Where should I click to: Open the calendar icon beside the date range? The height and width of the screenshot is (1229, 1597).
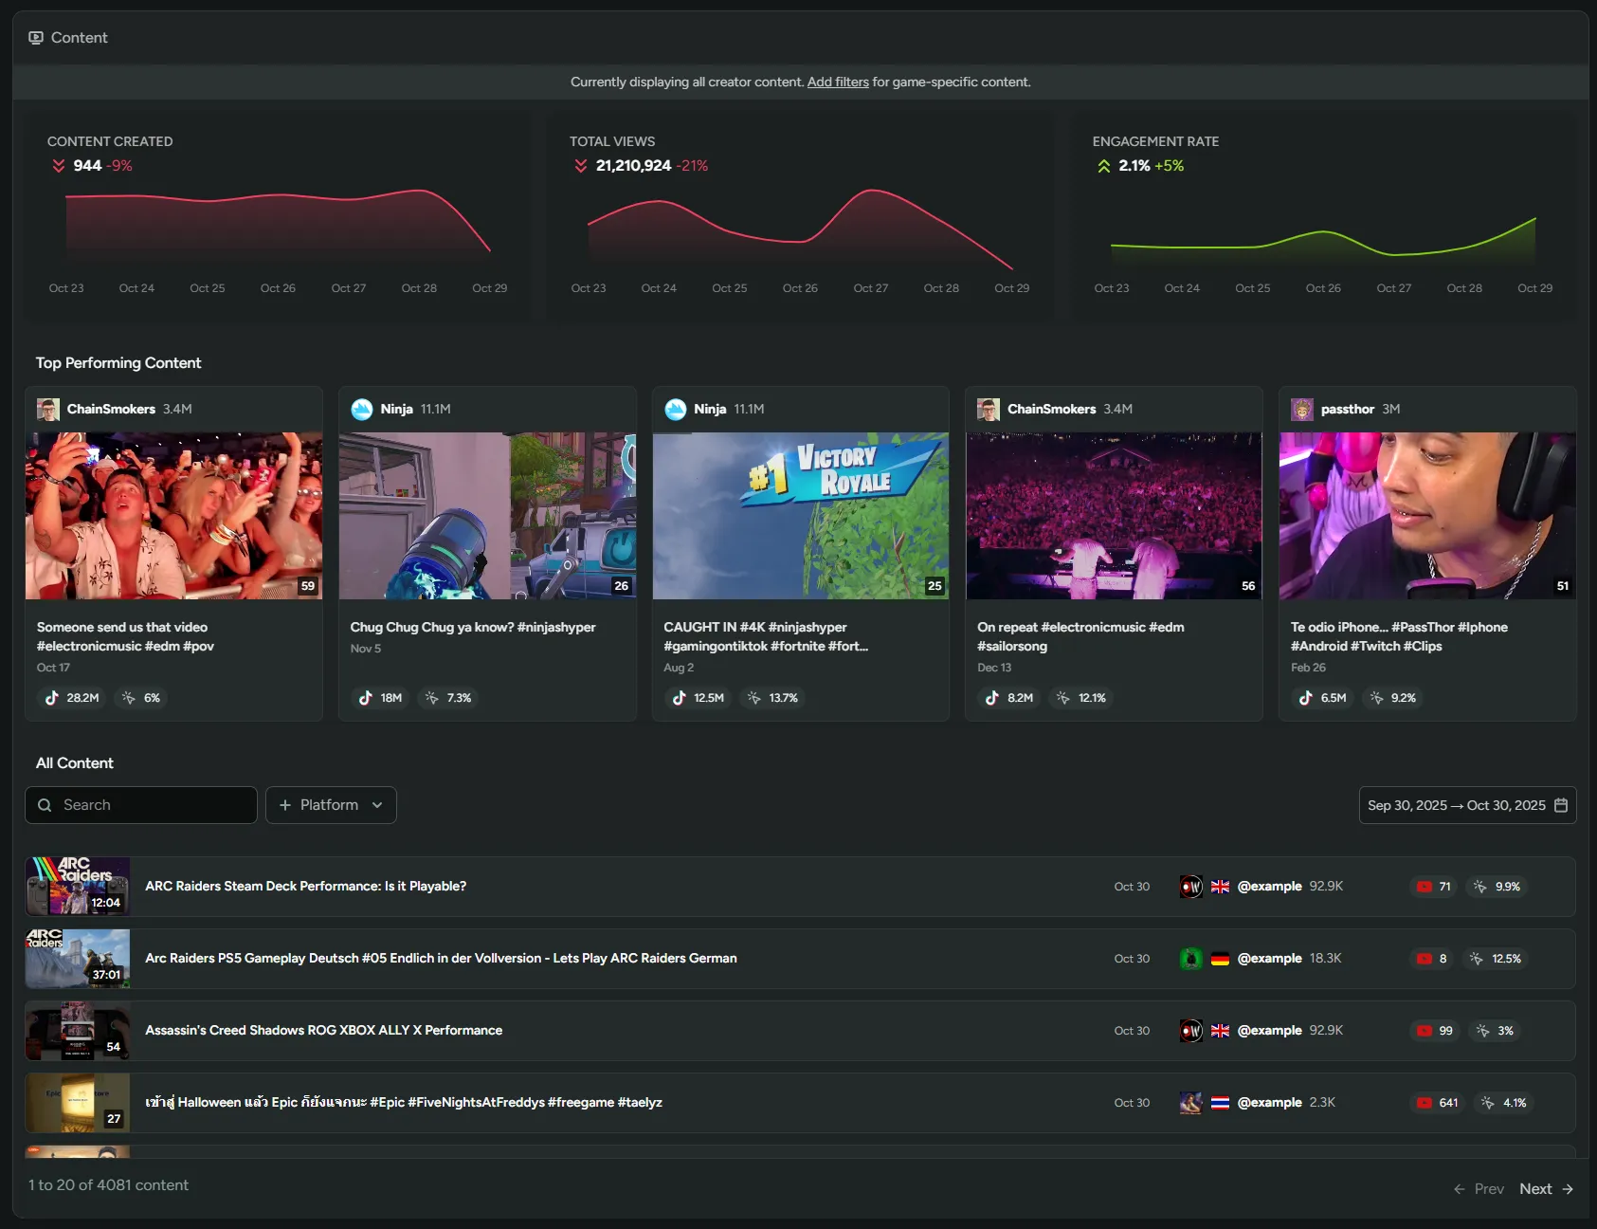tap(1562, 804)
